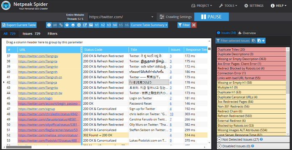Click the Issues column header
292x150 pixels.
176,50
